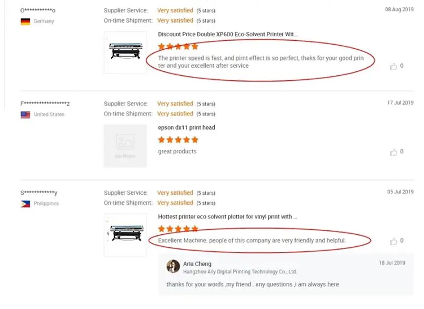Image resolution: width=424 pixels, height=309 pixels.
Task: Click the Philippines flag icon
Action: (25, 204)
